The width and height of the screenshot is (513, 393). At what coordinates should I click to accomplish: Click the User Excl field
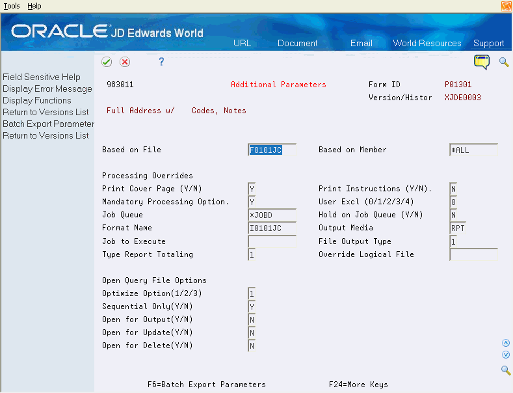(x=453, y=202)
